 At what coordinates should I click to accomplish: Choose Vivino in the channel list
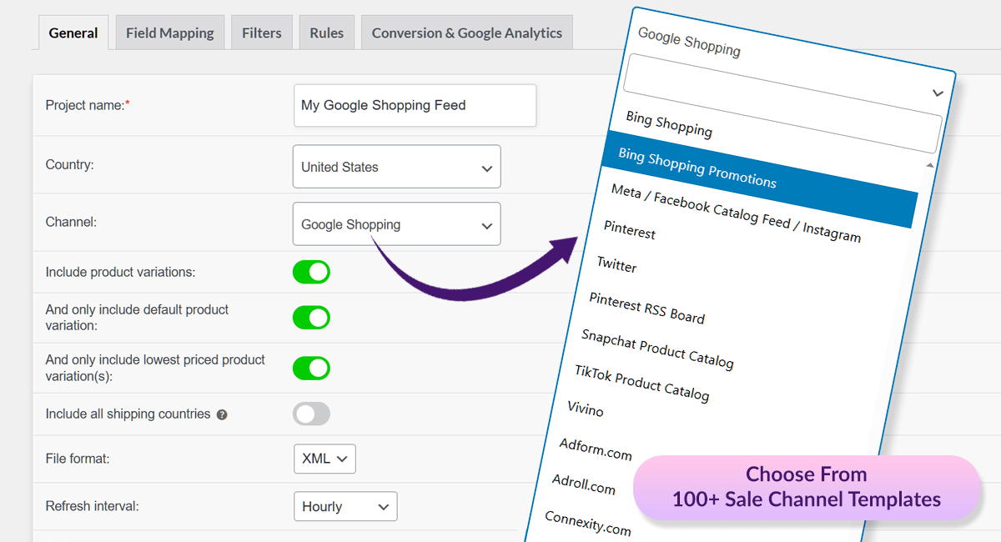586,409
